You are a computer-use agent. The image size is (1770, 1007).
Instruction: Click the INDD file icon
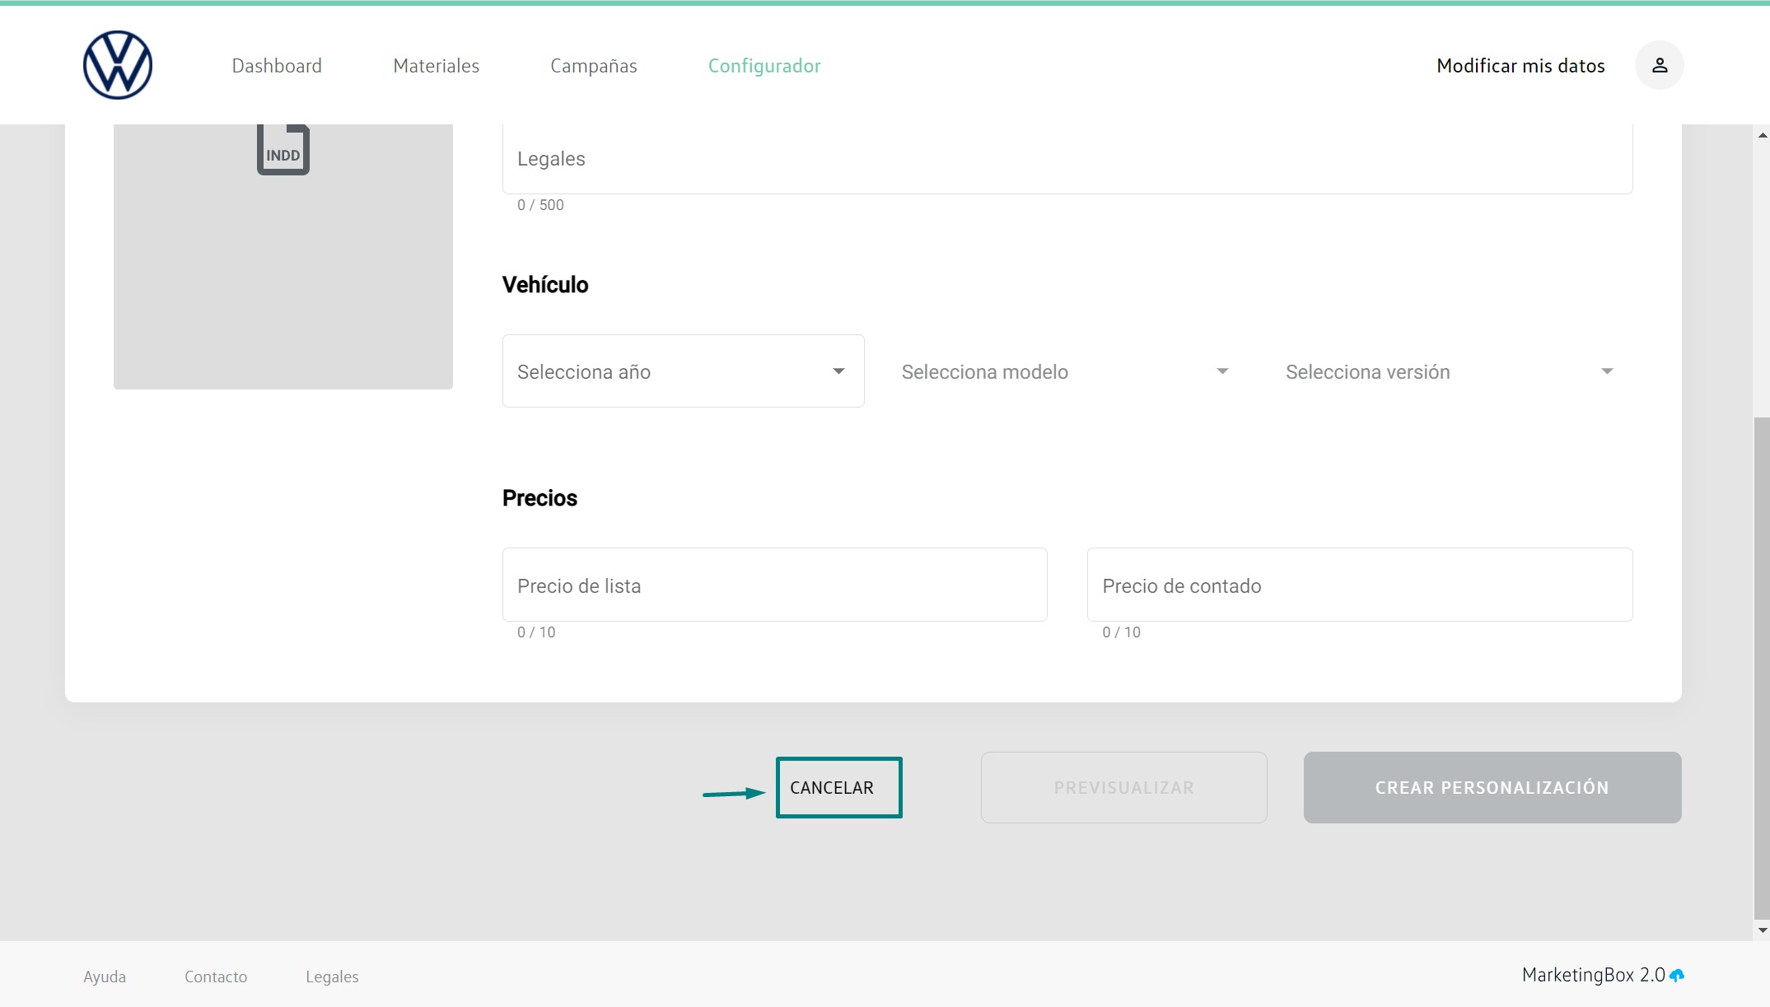click(x=283, y=149)
